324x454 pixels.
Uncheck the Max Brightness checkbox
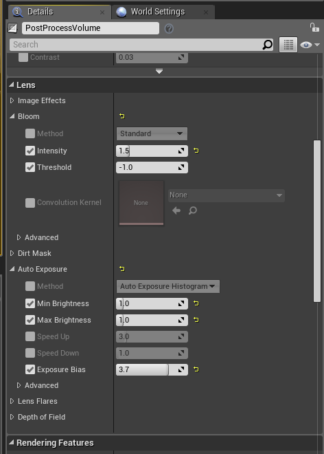pyautogui.click(x=30, y=320)
